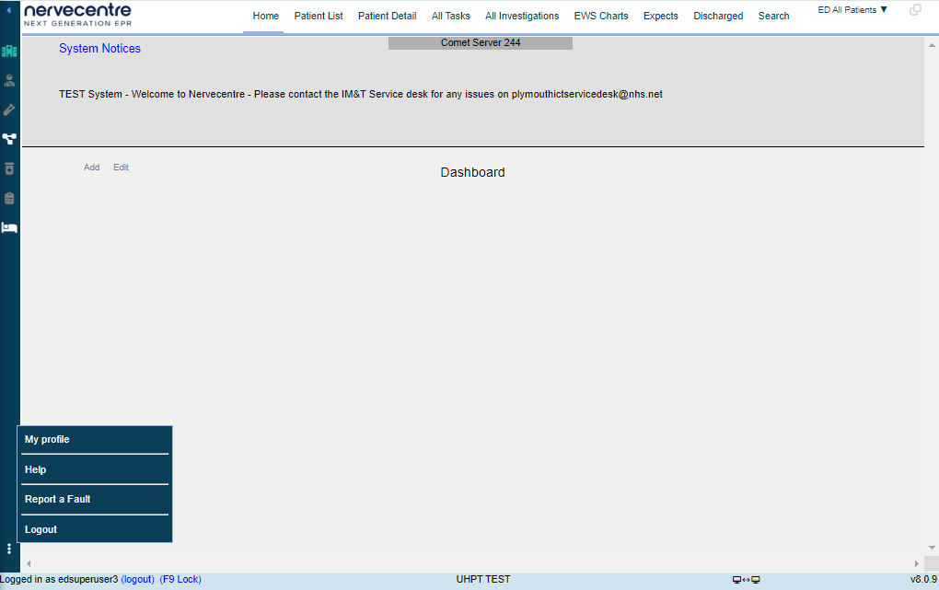
Task: Click the horizontal scrollbar right arrow
Action: click(916, 563)
